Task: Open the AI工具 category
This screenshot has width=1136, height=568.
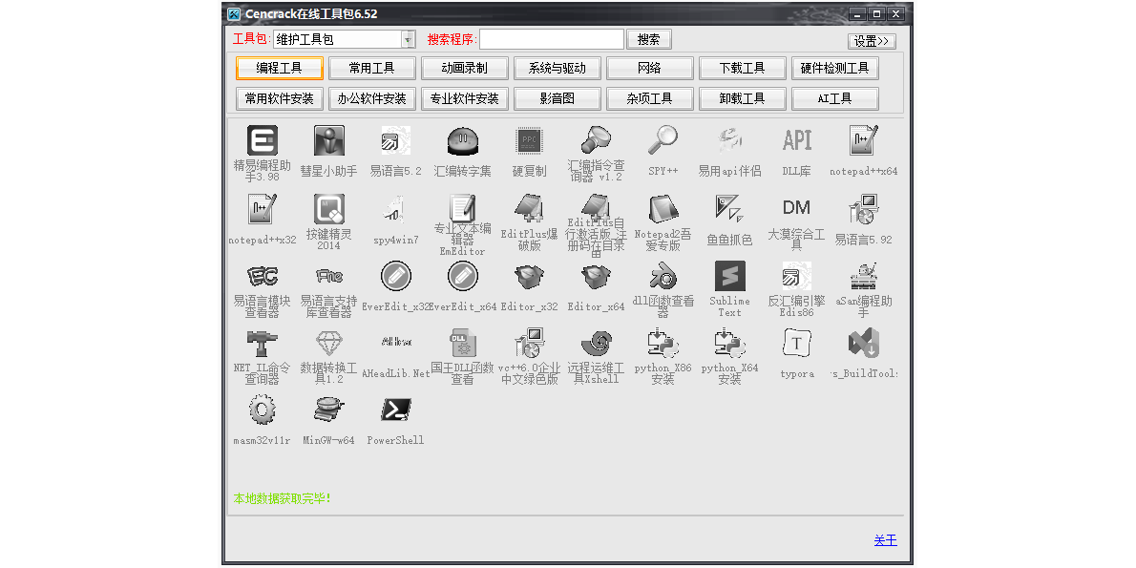Action: point(834,98)
